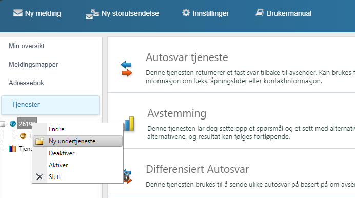Select the Tjenester sidebar section

50,105
